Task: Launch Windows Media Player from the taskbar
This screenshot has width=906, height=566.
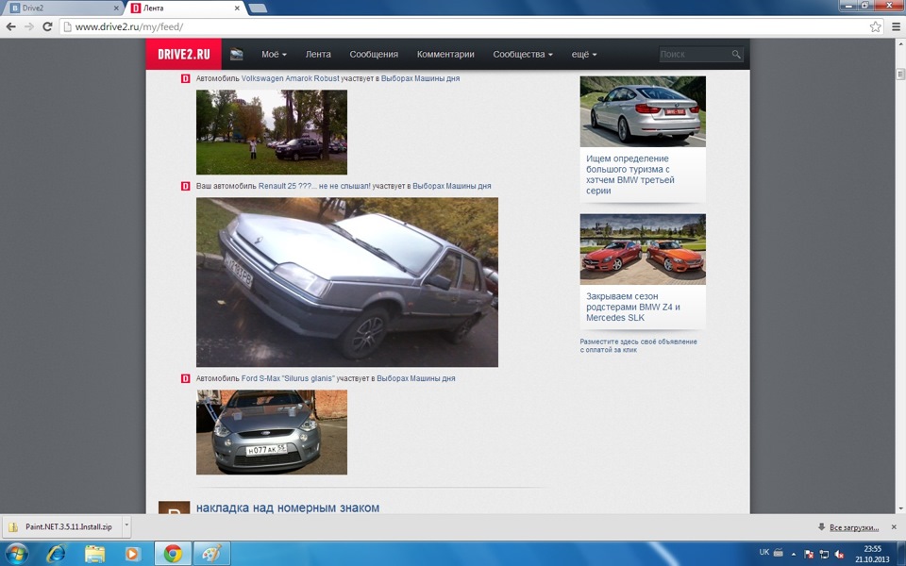Action: point(132,554)
